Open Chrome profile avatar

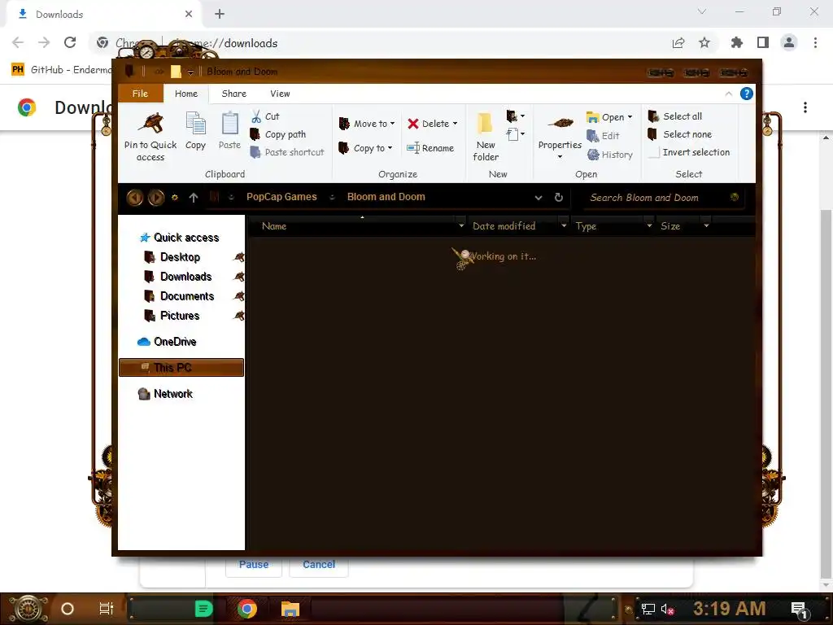click(x=789, y=42)
